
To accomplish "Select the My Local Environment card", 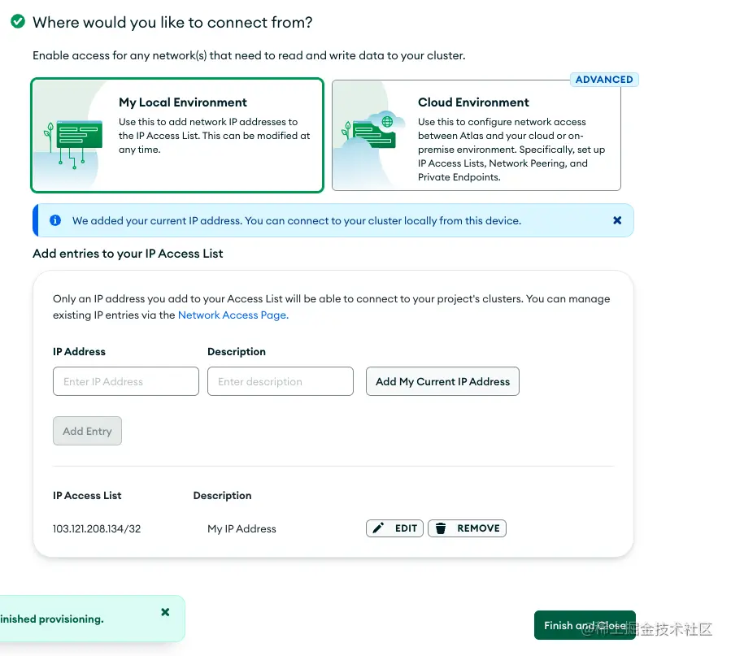I will click(177, 135).
